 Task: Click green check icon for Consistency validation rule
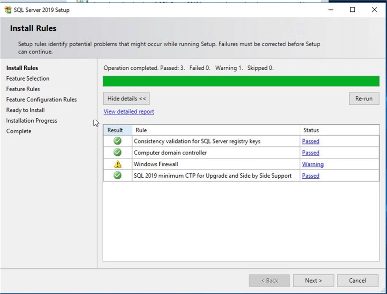coord(118,141)
